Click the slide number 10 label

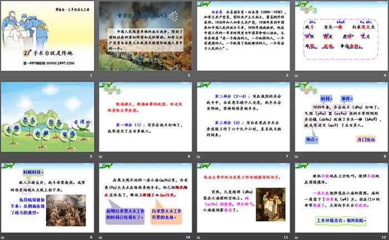click(188, 237)
